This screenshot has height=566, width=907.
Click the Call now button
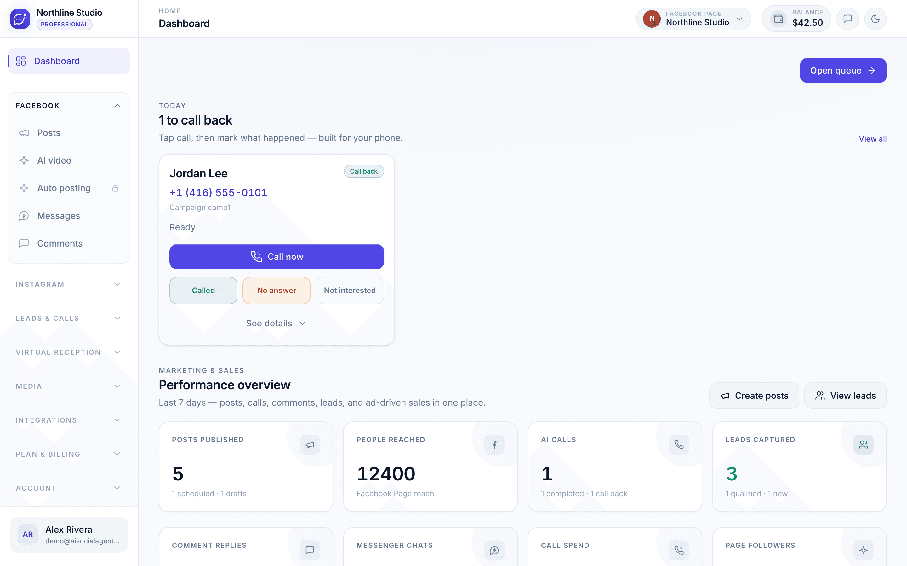pos(277,256)
